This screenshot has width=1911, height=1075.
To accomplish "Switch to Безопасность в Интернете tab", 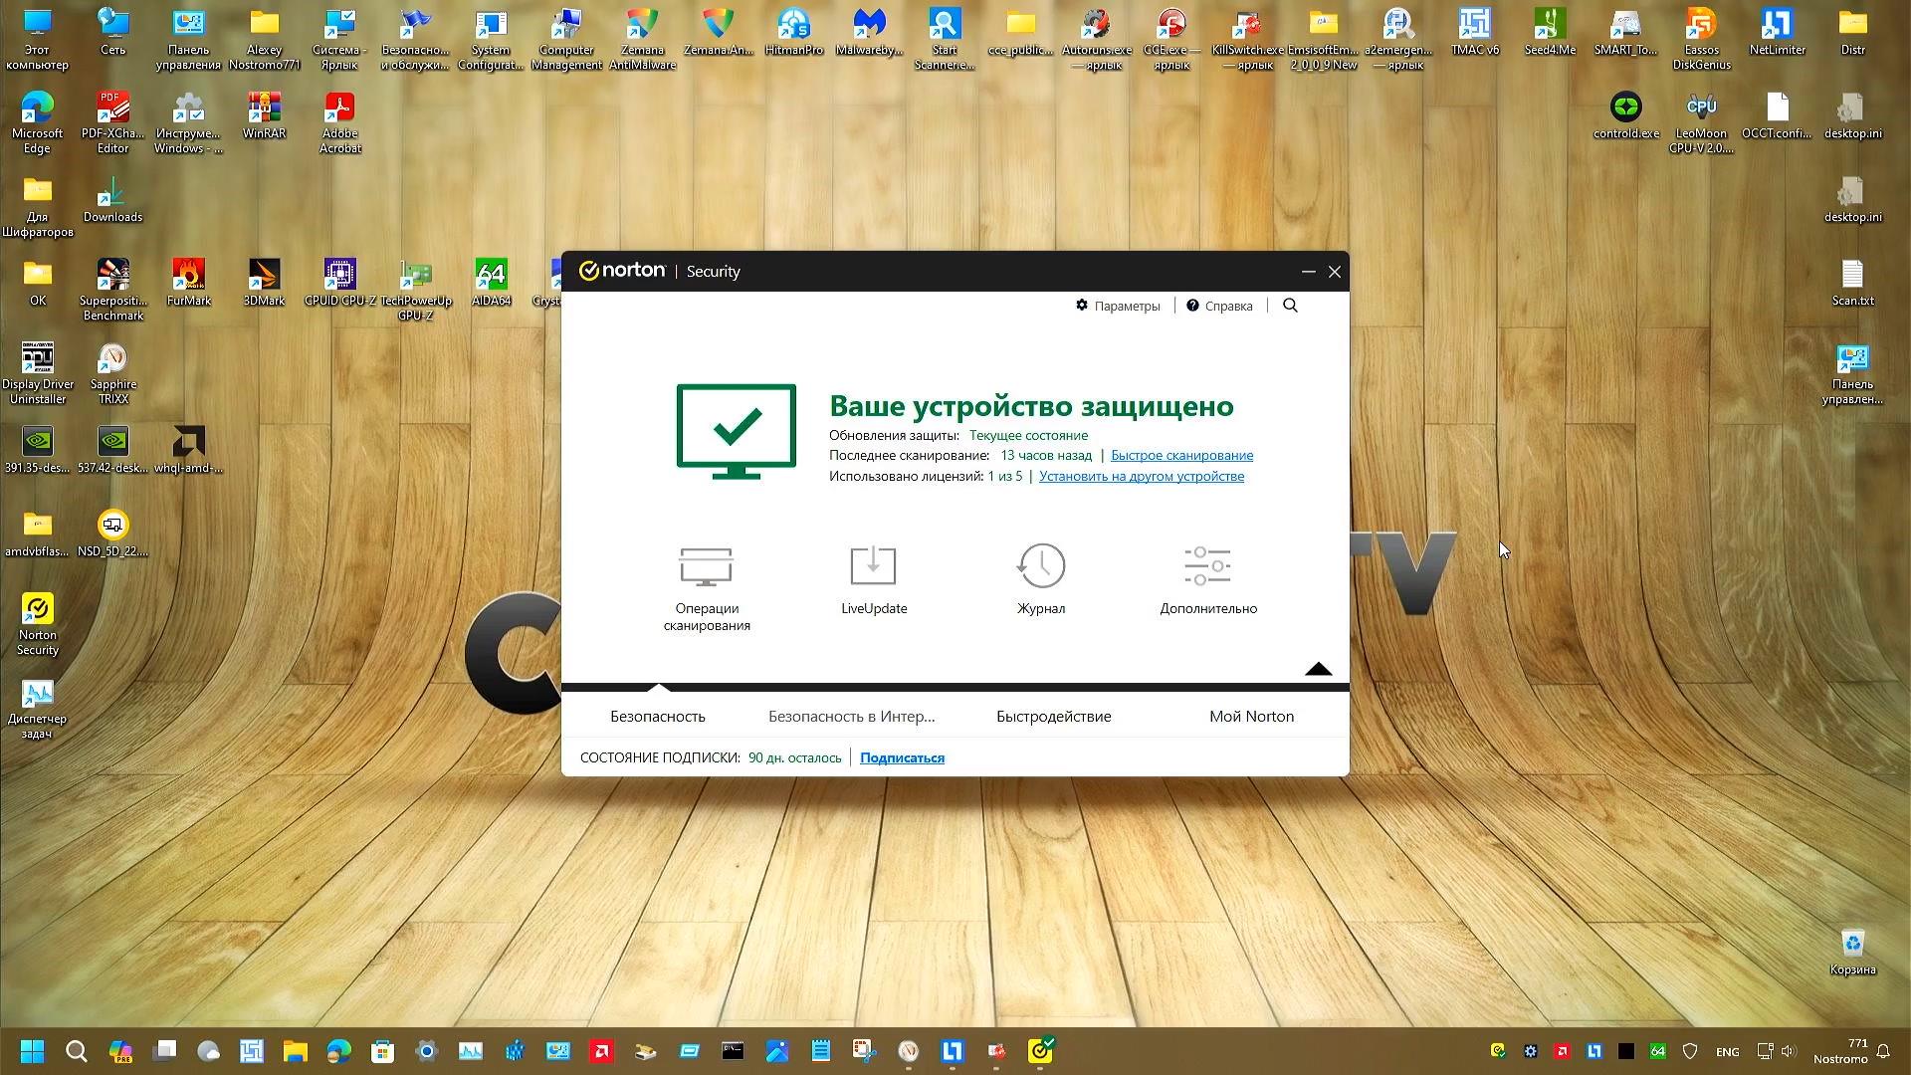I will point(851,717).
